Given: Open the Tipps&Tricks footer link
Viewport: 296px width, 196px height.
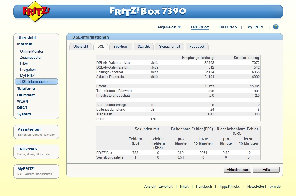Looking at the screenshot, I should 229,187.
